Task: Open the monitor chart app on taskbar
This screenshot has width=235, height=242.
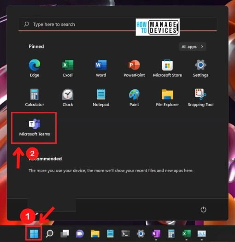Action: [202, 234]
